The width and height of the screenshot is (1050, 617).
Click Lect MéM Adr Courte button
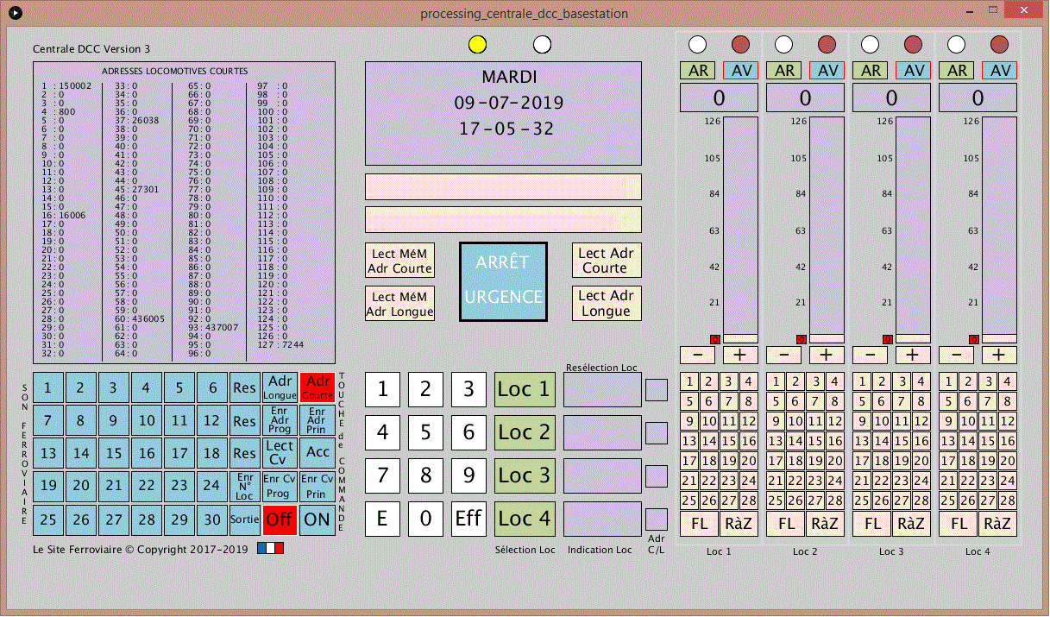(x=400, y=261)
